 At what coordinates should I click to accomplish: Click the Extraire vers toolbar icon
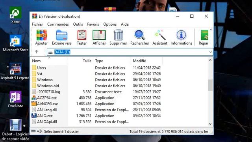click(61, 35)
